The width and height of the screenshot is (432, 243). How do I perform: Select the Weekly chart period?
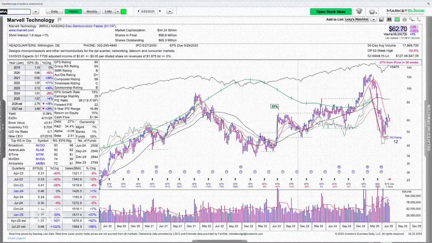click(73, 12)
